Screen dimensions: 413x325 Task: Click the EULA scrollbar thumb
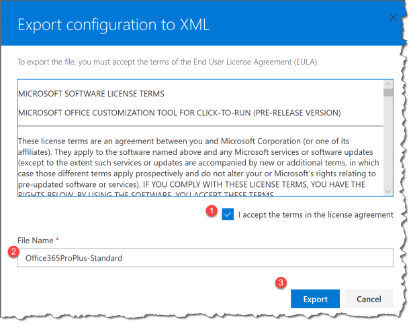click(388, 92)
